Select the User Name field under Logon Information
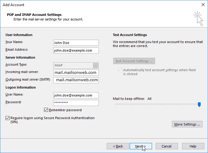The width and height of the screenshot is (208, 153). (x=76, y=95)
